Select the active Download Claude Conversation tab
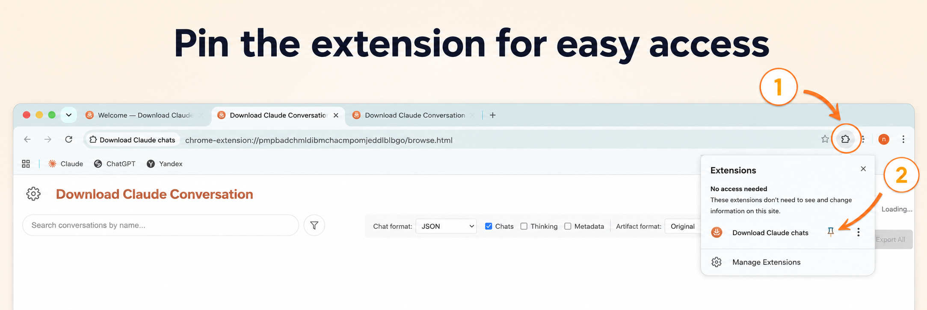This screenshot has width=927, height=310. 277,115
